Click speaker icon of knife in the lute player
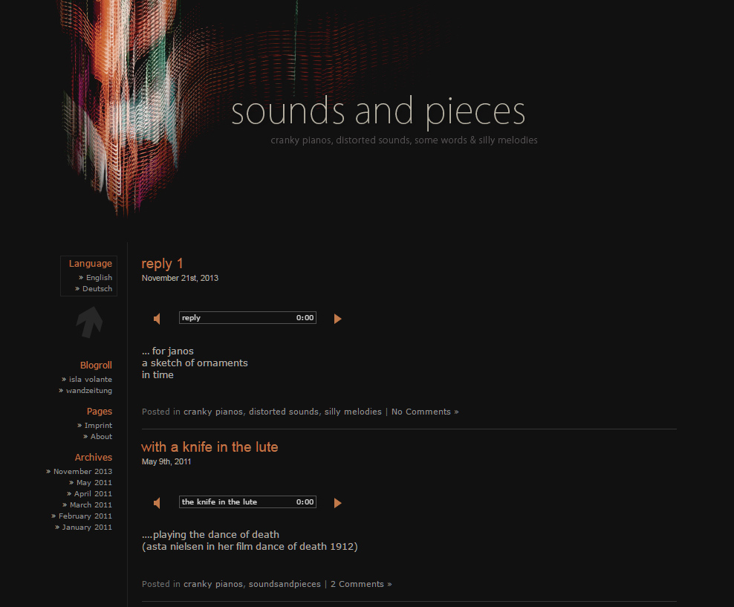This screenshot has height=607, width=734. pyautogui.click(x=157, y=503)
